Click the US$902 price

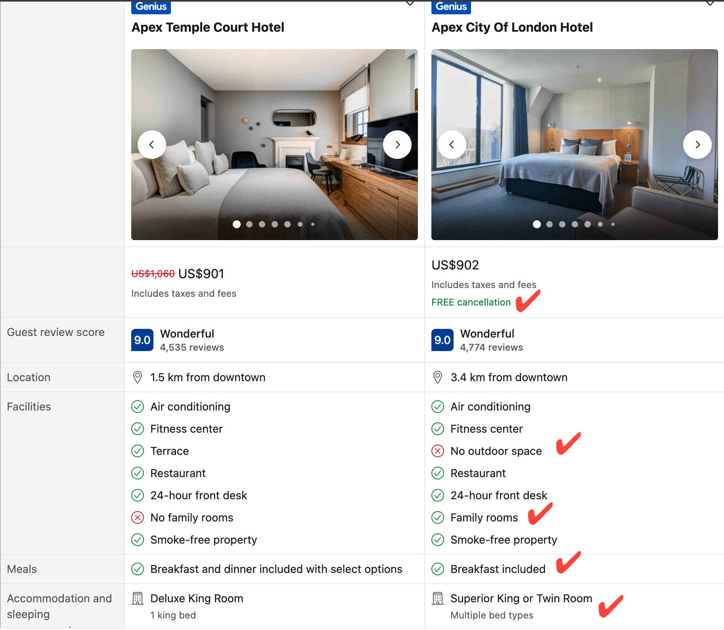455,265
